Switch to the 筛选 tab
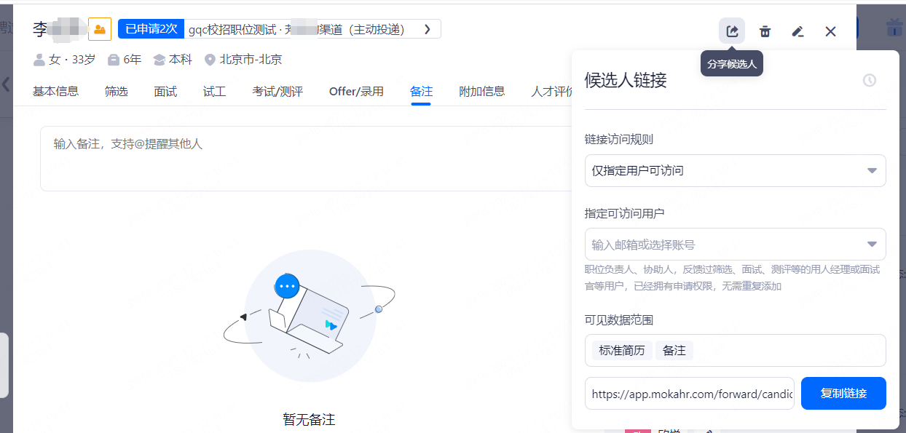 tap(117, 91)
